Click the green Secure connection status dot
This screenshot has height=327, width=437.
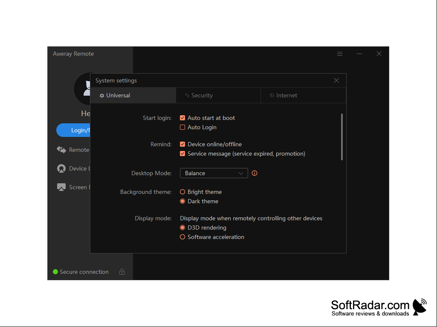click(55, 272)
